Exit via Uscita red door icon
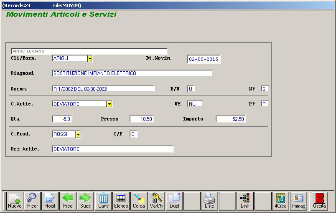This screenshot has width=336, height=213. [319, 201]
